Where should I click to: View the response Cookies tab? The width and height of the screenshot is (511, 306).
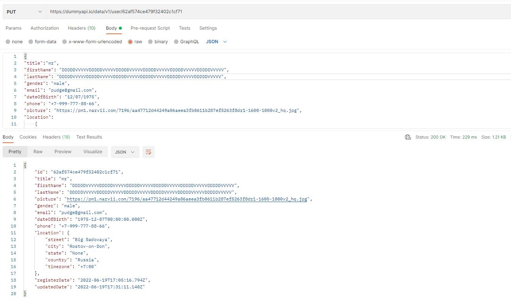[x=28, y=137]
